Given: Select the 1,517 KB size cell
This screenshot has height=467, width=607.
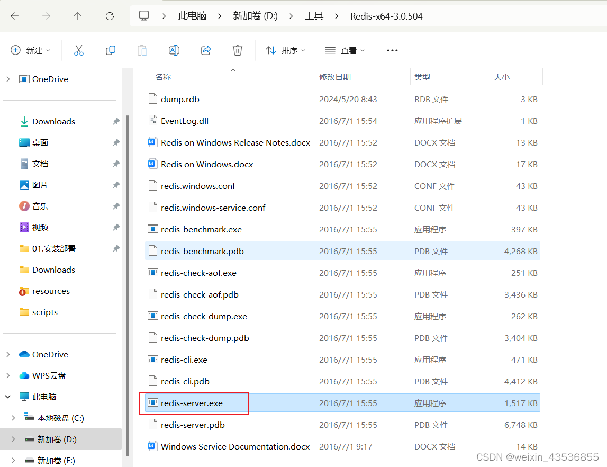Looking at the screenshot, I should click(521, 403).
